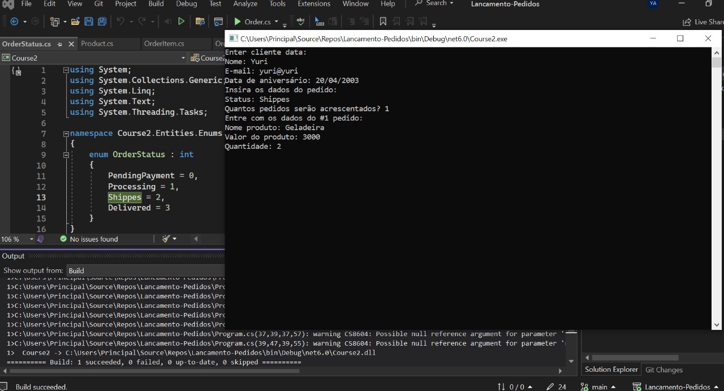This screenshot has width=724, height=391.
Task: Click the pencil pending changes 24 indicator
Action: pyautogui.click(x=557, y=386)
